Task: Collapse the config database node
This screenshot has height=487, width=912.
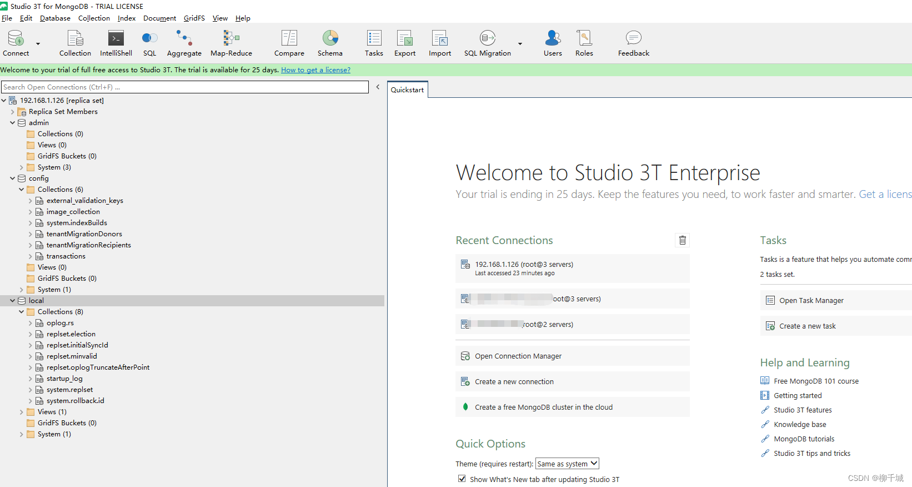Action: (x=13, y=178)
